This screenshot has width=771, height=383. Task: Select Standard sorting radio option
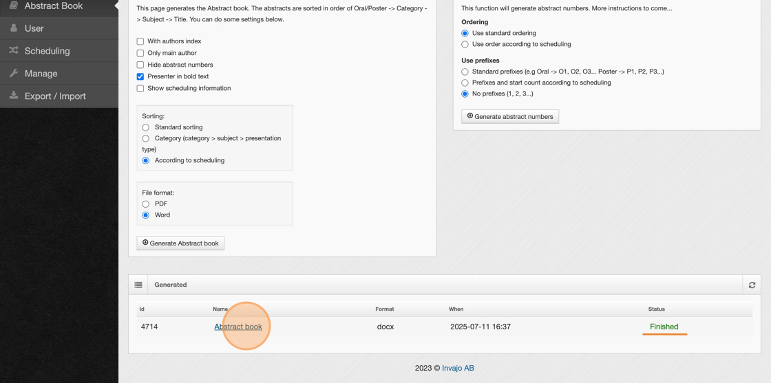point(146,127)
